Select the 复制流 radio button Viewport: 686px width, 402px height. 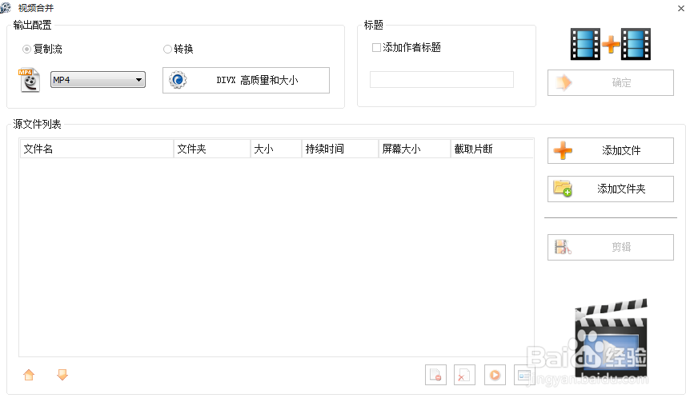pos(27,49)
